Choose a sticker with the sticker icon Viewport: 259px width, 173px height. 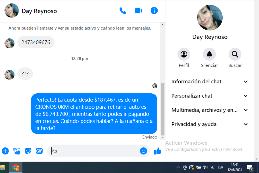28,151
